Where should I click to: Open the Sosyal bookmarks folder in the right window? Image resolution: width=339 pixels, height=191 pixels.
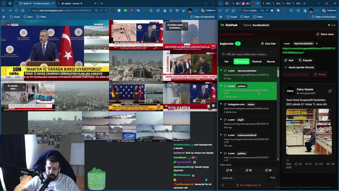click(x=232, y=17)
